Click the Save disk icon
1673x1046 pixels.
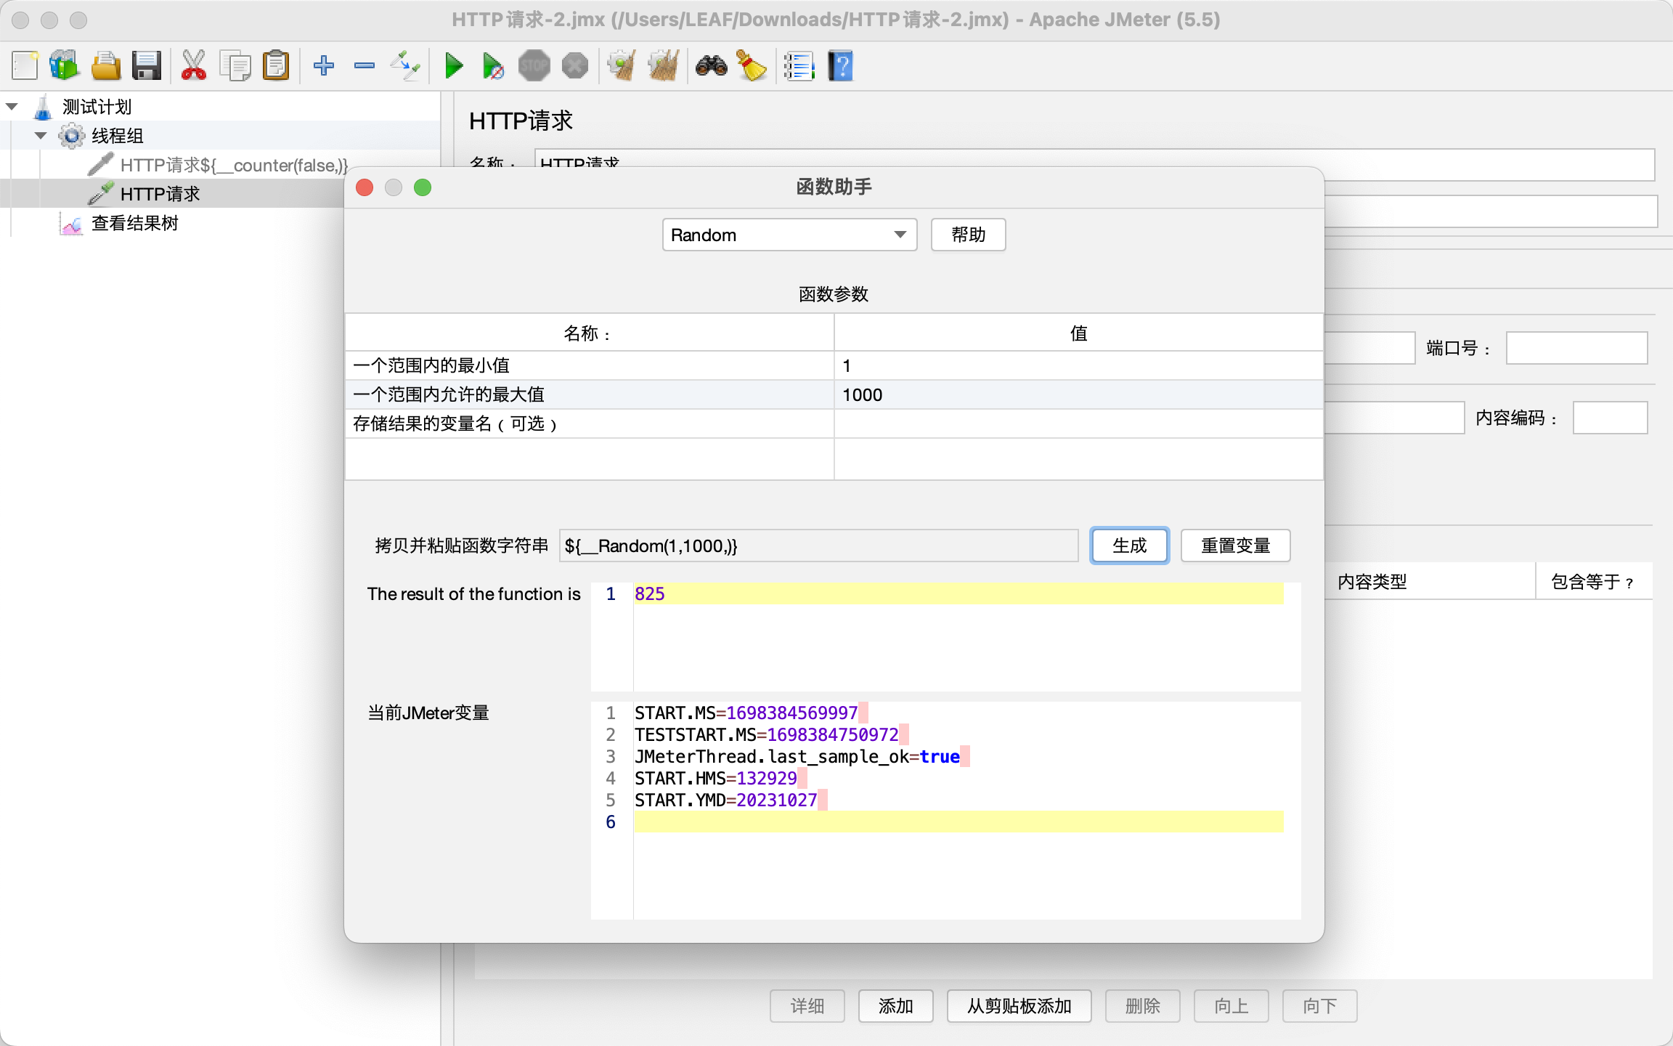146,66
